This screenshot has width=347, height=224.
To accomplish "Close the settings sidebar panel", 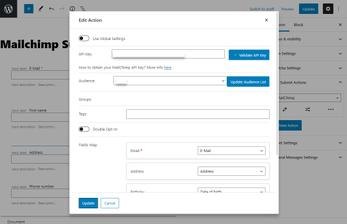I will coord(341,25).
